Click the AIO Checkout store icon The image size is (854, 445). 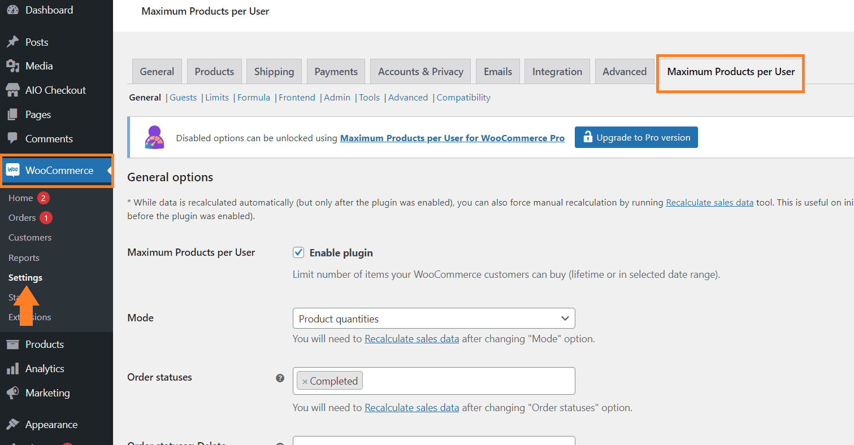point(12,90)
